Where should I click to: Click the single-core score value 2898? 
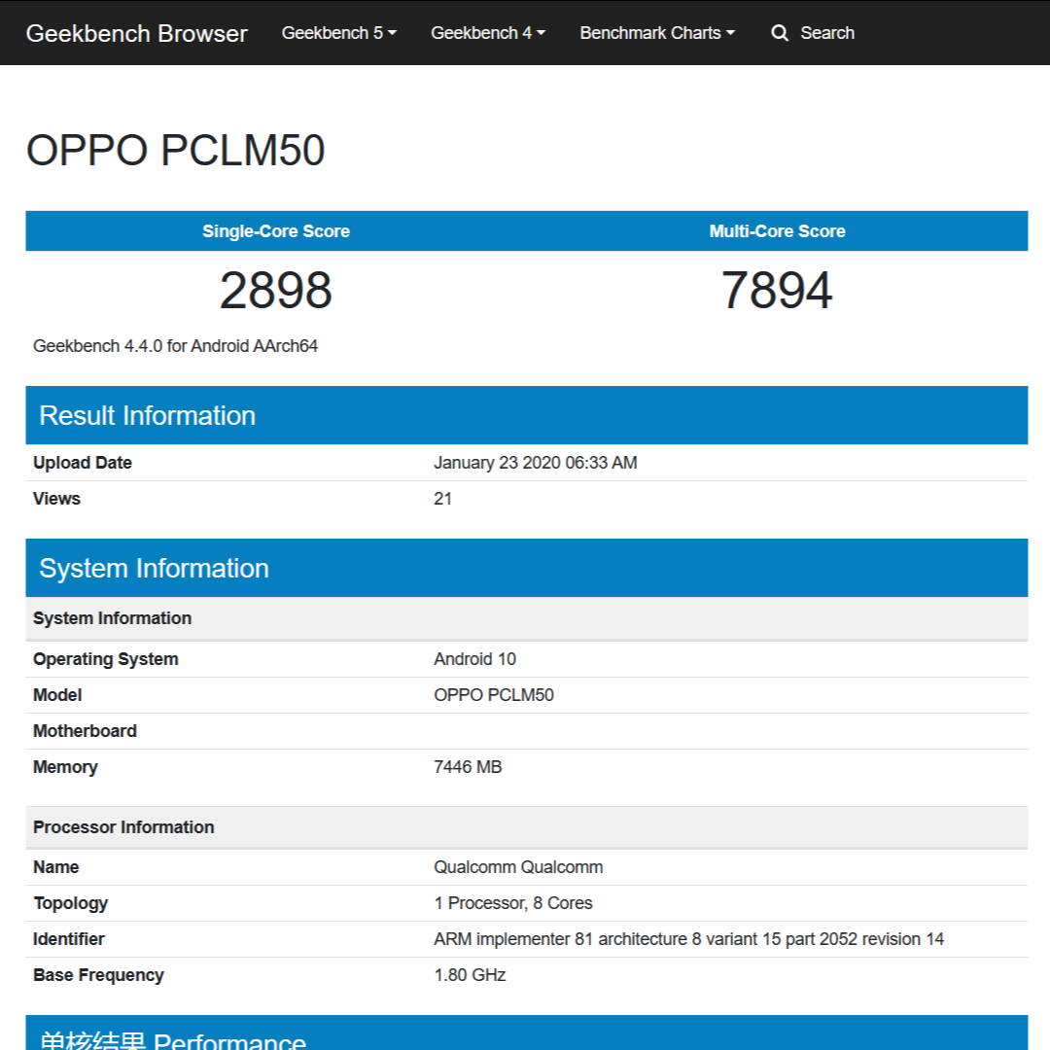(x=276, y=290)
